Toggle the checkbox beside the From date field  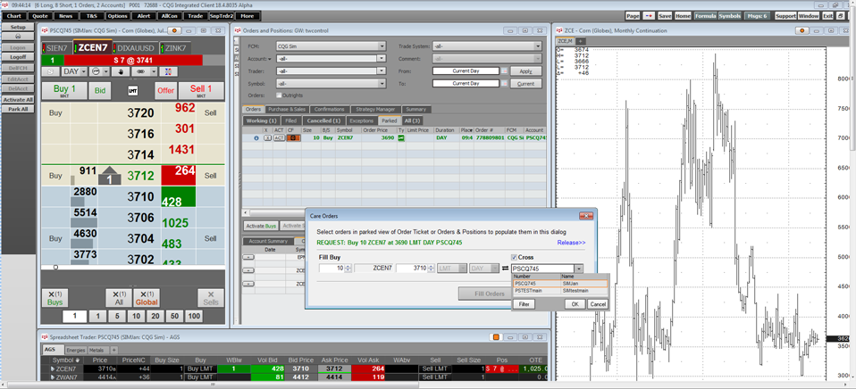pos(504,70)
